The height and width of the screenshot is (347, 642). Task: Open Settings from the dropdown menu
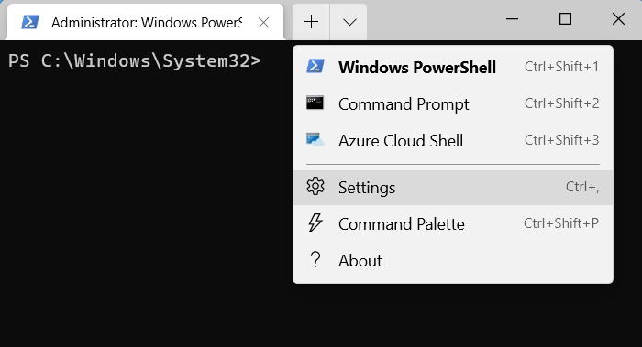click(453, 187)
